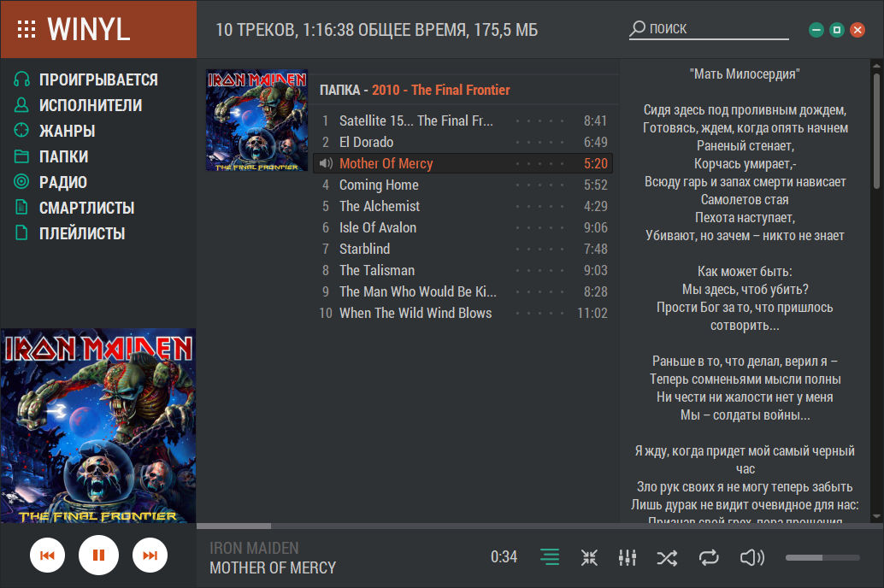Click the speaker icon on the Mother Of Mercy row
884x588 pixels.
(326, 163)
